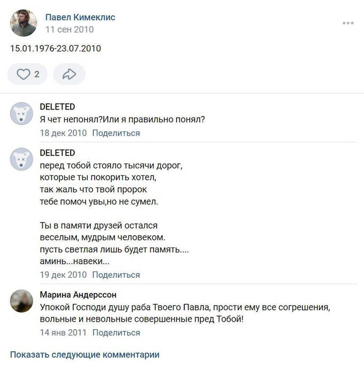
Task: Open comment date 18 дек 2010
Action: (x=63, y=133)
